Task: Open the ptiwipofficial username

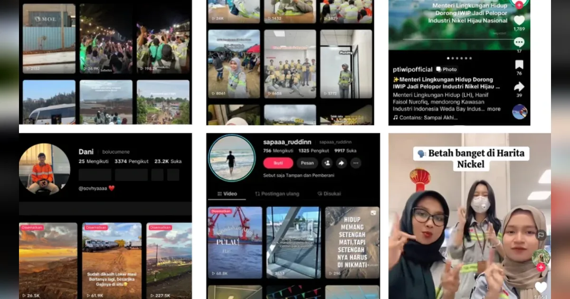Action: click(x=412, y=69)
